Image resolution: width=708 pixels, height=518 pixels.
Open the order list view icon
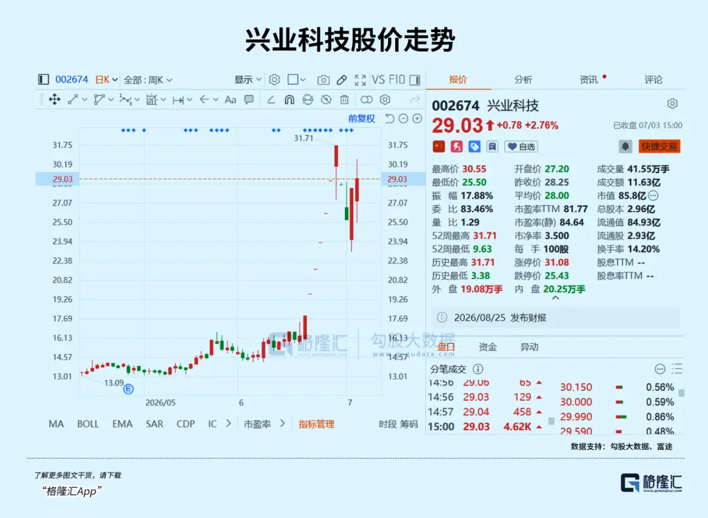tap(677, 369)
